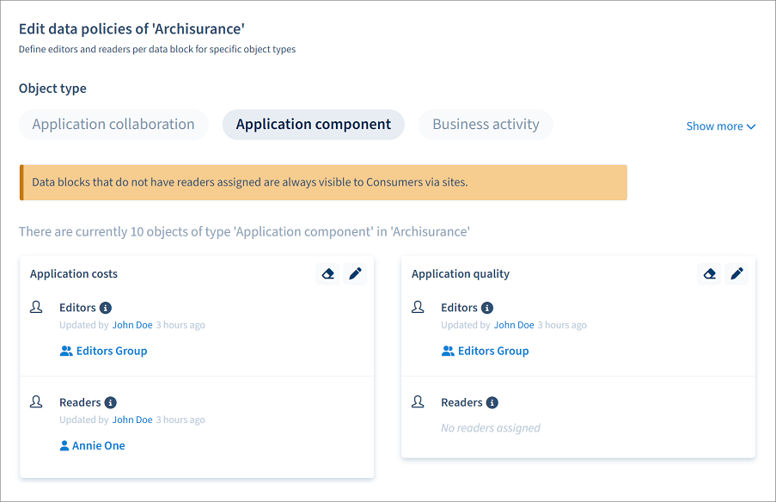Click John Doe under Application quality Editors
Image resolution: width=776 pixels, height=502 pixels.
pos(514,325)
